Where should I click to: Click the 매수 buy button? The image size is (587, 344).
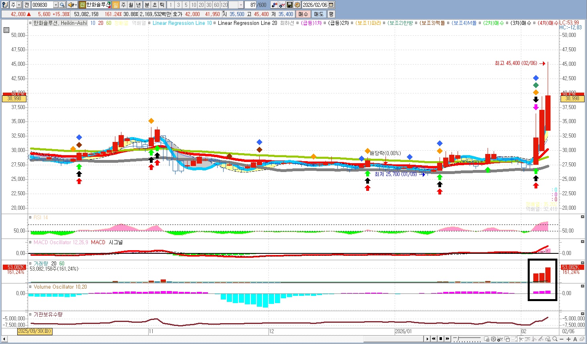point(303,14)
